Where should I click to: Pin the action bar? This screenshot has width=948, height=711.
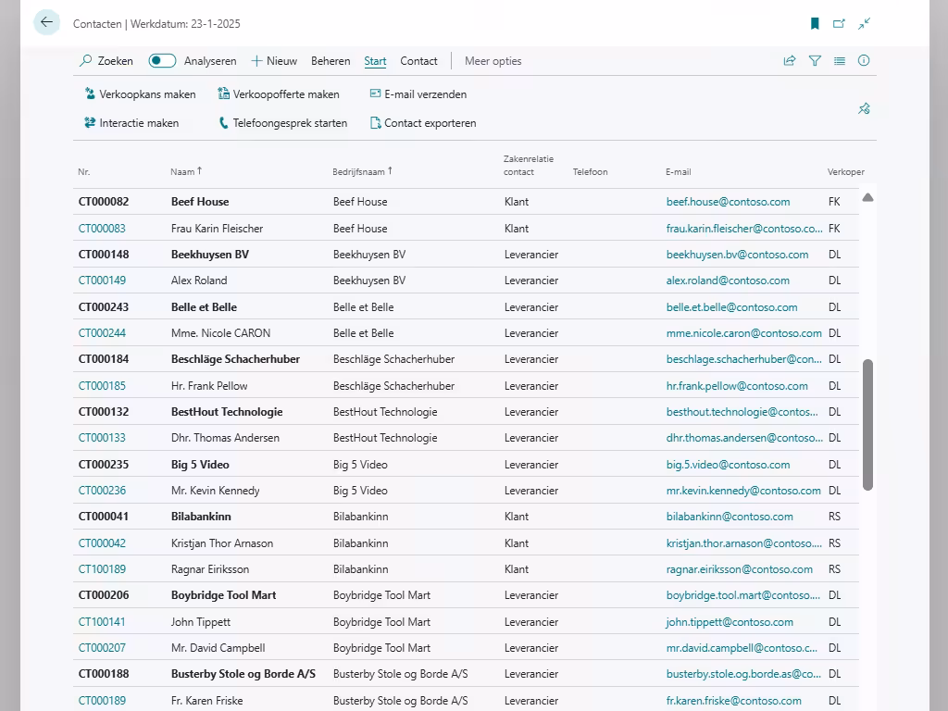[x=864, y=108]
